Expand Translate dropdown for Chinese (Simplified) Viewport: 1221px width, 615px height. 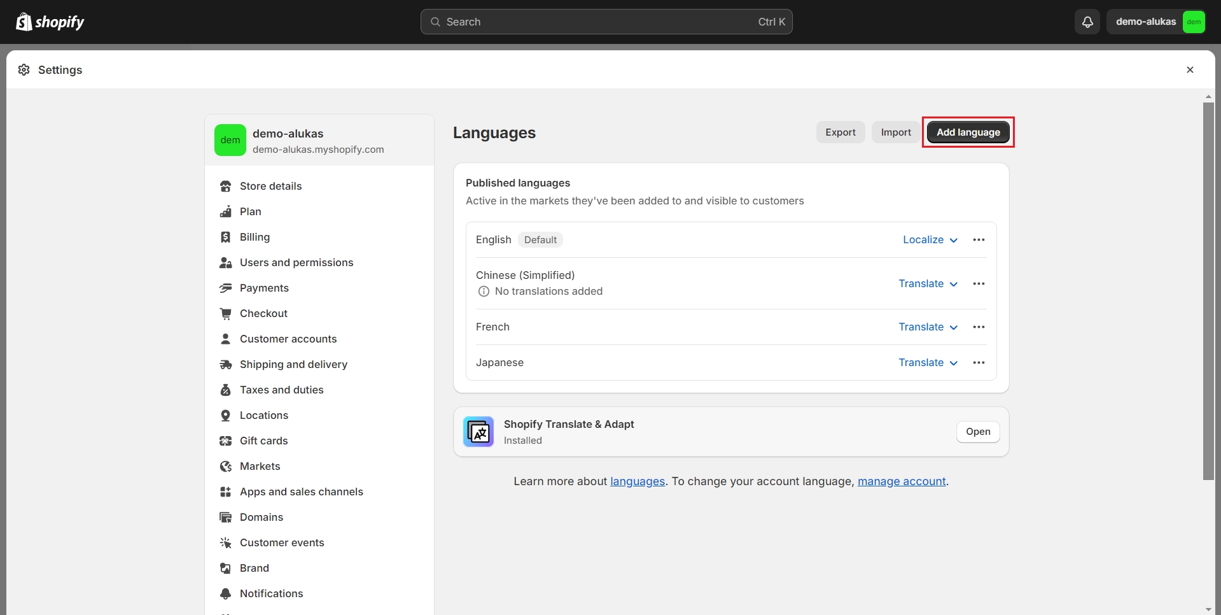coord(928,284)
